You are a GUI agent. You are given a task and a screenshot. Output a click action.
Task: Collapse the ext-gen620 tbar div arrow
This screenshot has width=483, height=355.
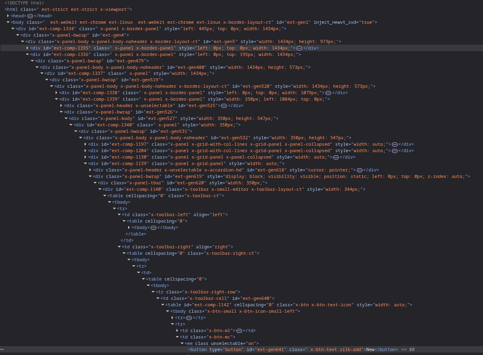(95, 183)
